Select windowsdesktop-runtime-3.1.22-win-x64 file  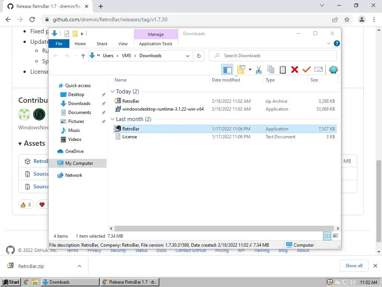click(x=225, y=109)
